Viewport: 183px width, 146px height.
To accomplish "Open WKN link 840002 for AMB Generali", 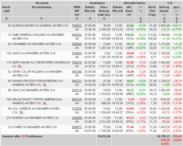I will [x=77, y=35].
